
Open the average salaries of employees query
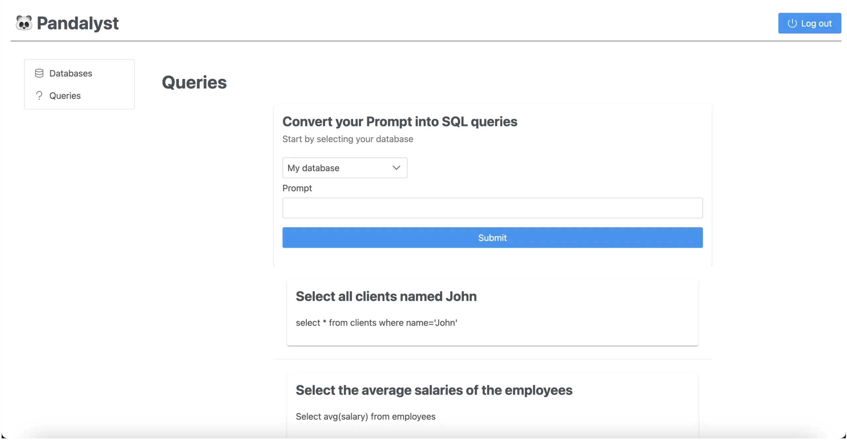click(434, 390)
